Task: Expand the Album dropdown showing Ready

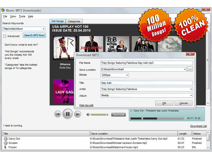Action: pyautogui.click(x=190, y=96)
